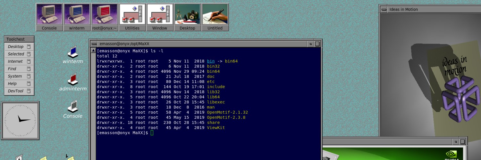
Task: Click the 'bin32' directory name in the terminal
Action: (x=213, y=66)
